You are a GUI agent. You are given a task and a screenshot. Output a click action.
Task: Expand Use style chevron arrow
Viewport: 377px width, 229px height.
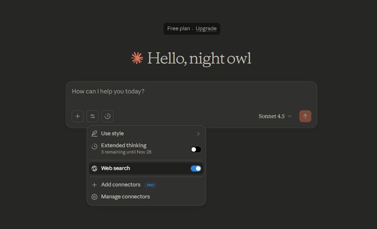pos(198,134)
